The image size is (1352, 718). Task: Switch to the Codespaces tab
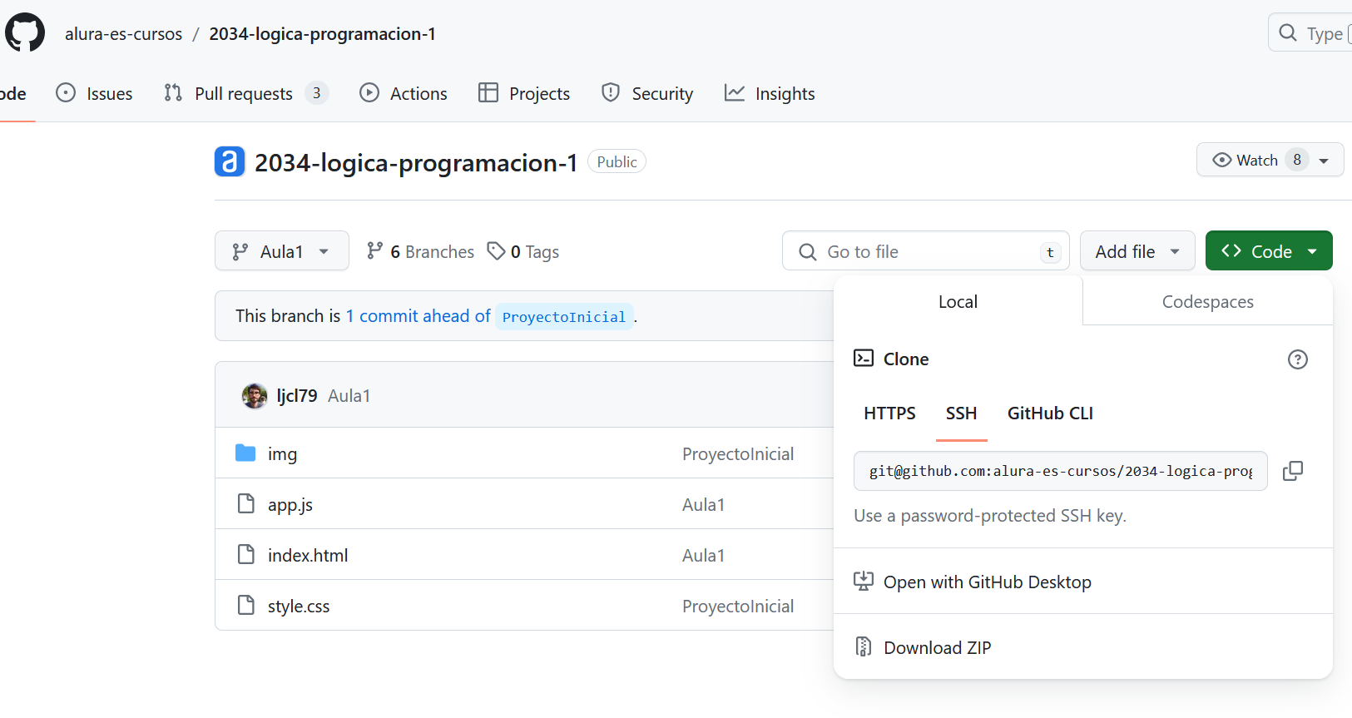point(1207,301)
